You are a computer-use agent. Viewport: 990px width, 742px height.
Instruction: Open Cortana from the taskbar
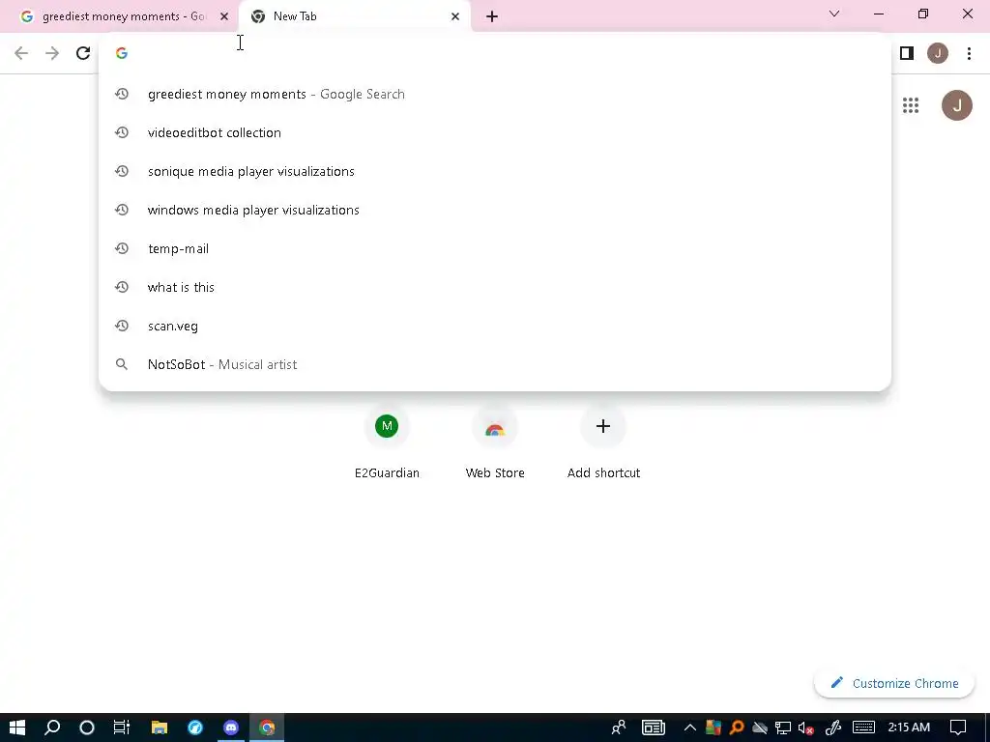(87, 728)
